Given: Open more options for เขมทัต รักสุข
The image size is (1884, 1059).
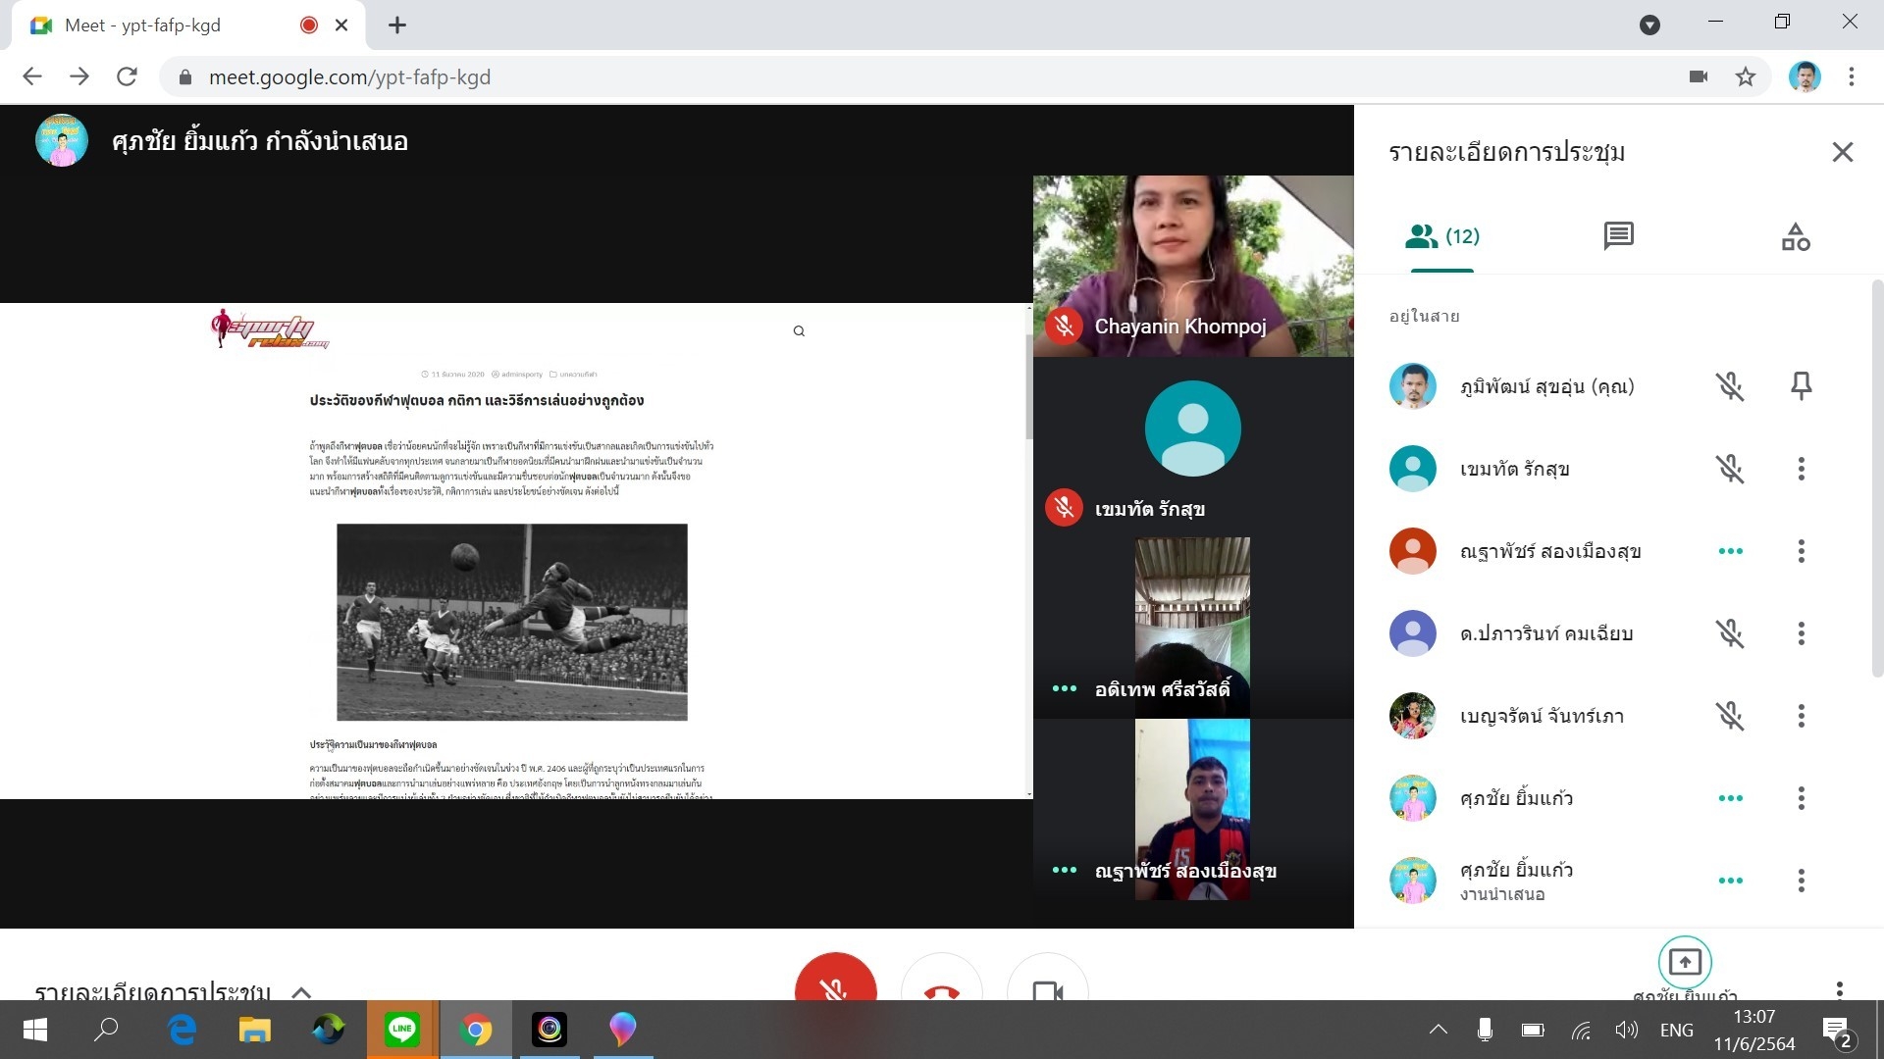Looking at the screenshot, I should [x=1801, y=469].
